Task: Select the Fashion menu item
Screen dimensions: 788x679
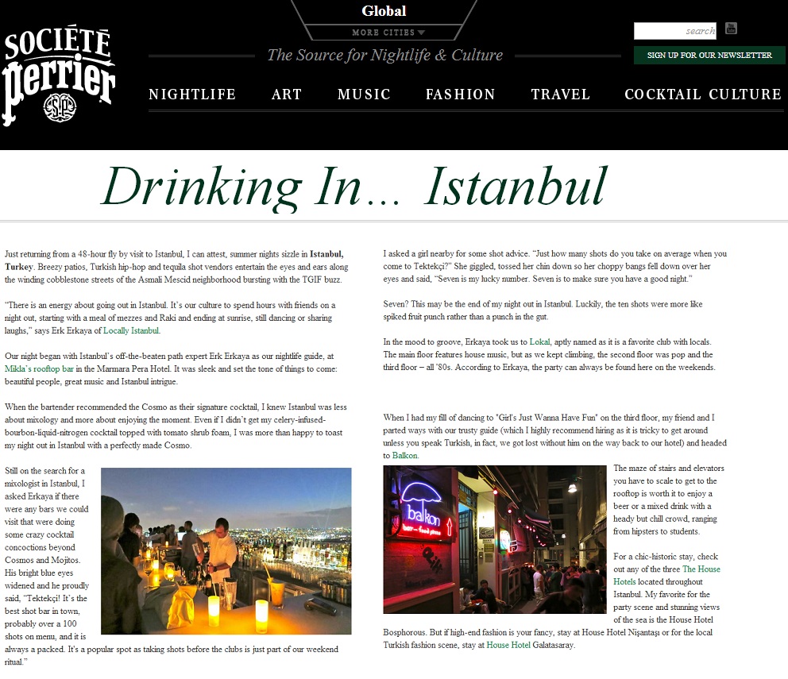Action: pyautogui.click(x=461, y=94)
